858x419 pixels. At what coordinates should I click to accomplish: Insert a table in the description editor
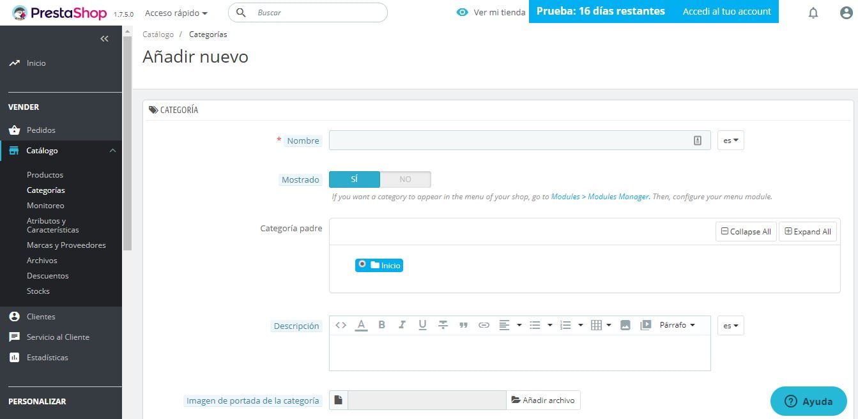(x=597, y=324)
